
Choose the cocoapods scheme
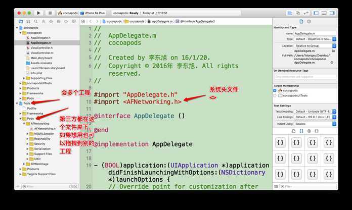pyautogui.click(x=68, y=13)
